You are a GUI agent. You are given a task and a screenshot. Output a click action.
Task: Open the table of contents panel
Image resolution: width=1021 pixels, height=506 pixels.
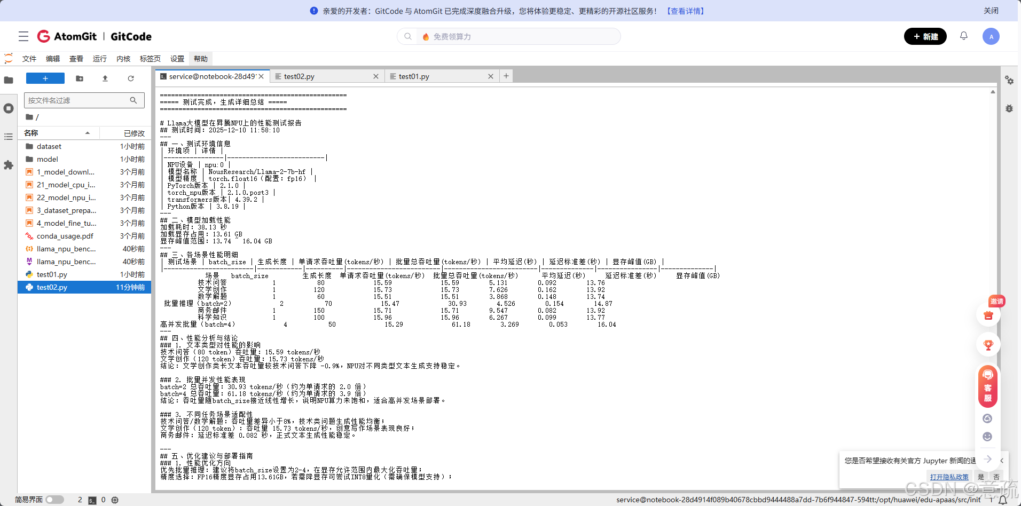(x=9, y=137)
